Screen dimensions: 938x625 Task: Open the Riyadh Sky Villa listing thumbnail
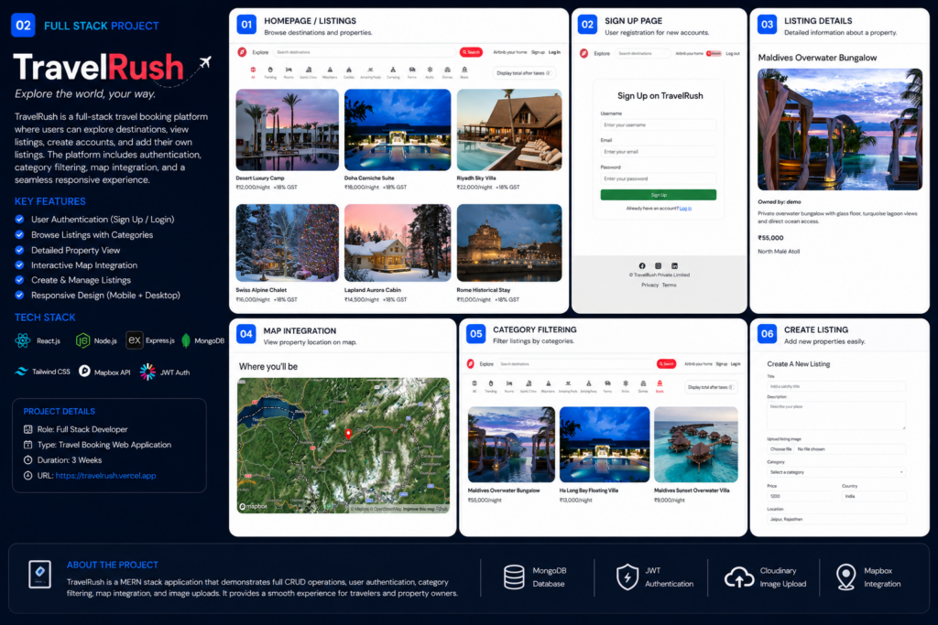pos(509,130)
